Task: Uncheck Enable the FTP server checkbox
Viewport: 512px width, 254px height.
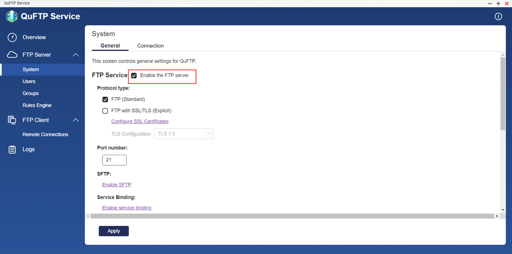Action: [134, 75]
